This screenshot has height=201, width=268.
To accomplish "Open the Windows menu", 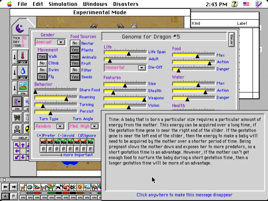I will [95, 4].
